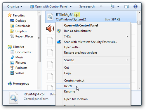Click the speaker sound icon result
This screenshot has height=110, width=146.
pos(50,28)
